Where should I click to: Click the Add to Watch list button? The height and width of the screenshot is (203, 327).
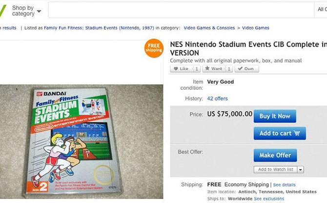(276, 169)
